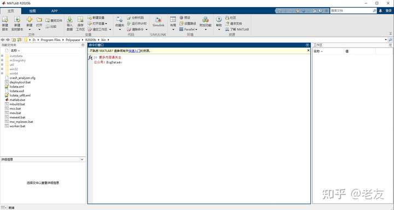Expand the win32 folder
The image size is (394, 210).
coord(2,69)
